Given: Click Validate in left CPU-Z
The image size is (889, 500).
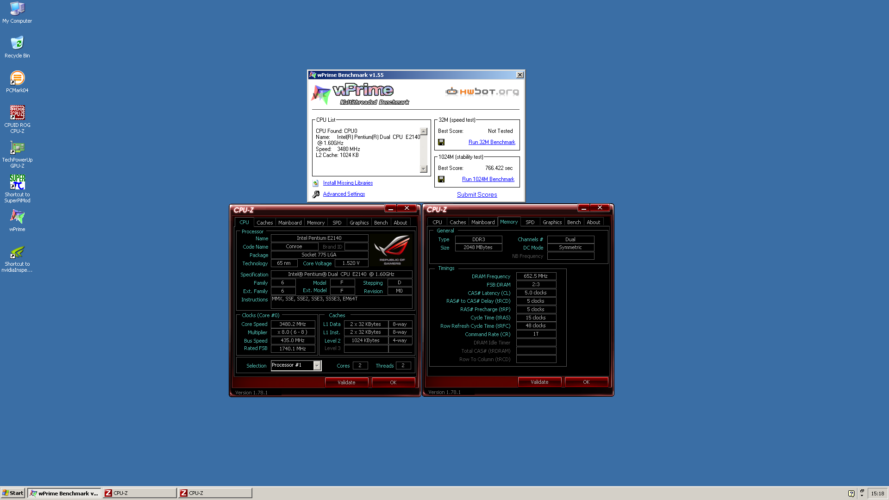Looking at the screenshot, I should pyautogui.click(x=347, y=383).
